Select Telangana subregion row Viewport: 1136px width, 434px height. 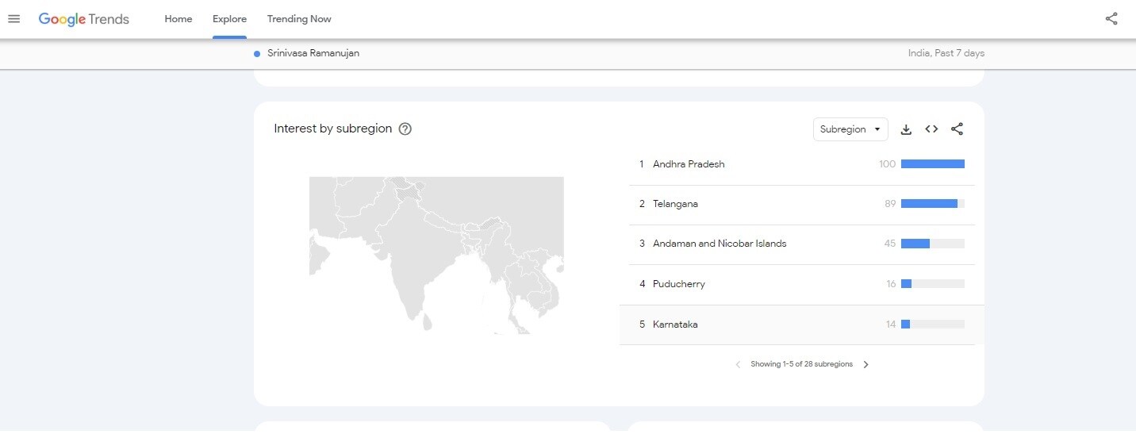675,204
